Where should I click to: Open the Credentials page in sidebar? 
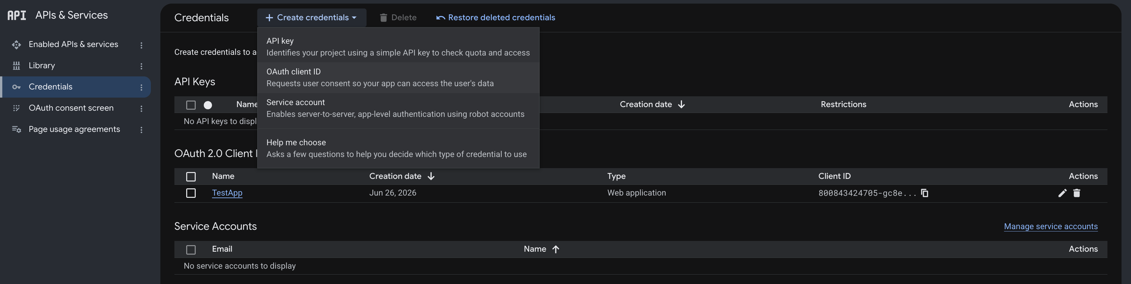[x=50, y=87]
